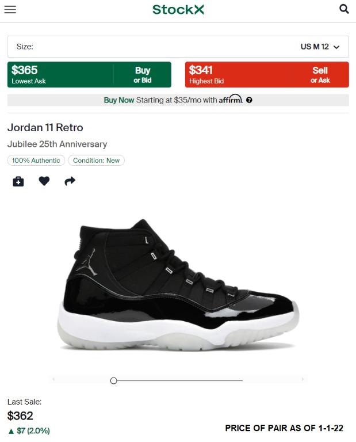Expand the US M 12 size dropdown
The height and width of the screenshot is (442, 356).
click(320, 47)
